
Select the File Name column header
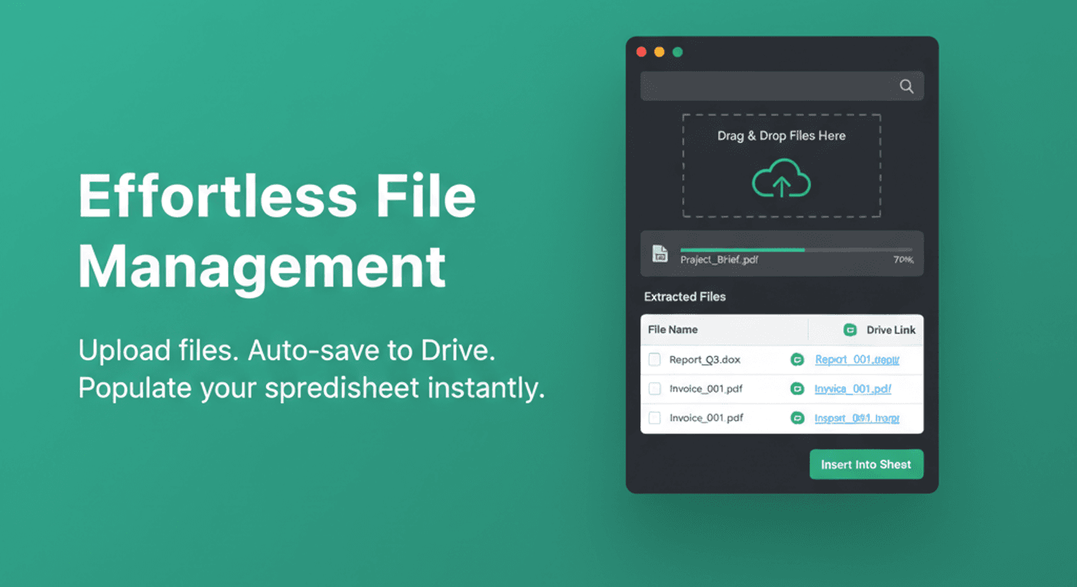pos(672,329)
